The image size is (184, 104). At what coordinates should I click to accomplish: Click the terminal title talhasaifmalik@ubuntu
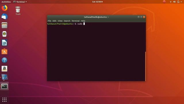pyautogui.click(x=96, y=17)
